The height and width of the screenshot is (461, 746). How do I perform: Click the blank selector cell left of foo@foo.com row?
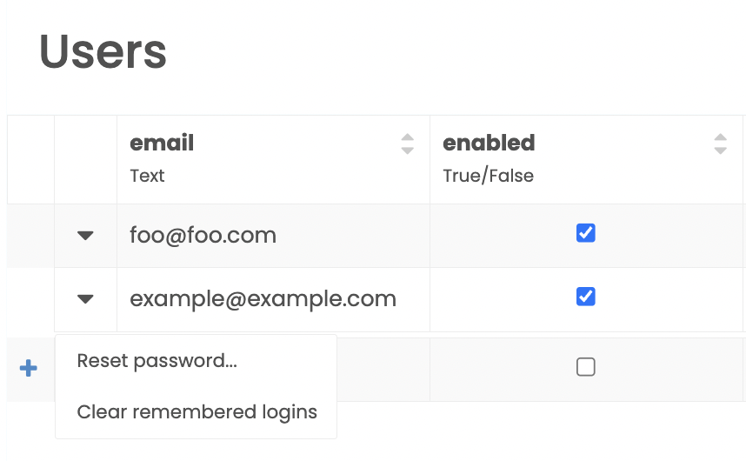[30, 236]
